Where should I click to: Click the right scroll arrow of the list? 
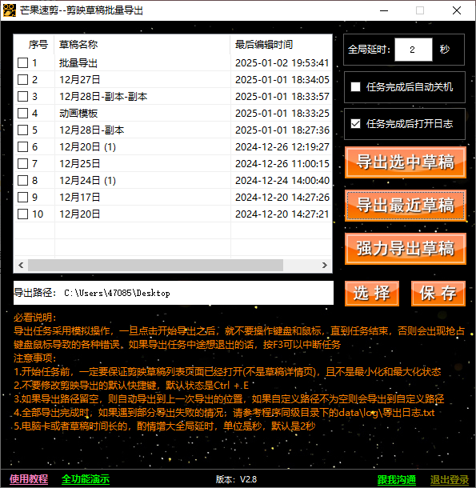324,265
